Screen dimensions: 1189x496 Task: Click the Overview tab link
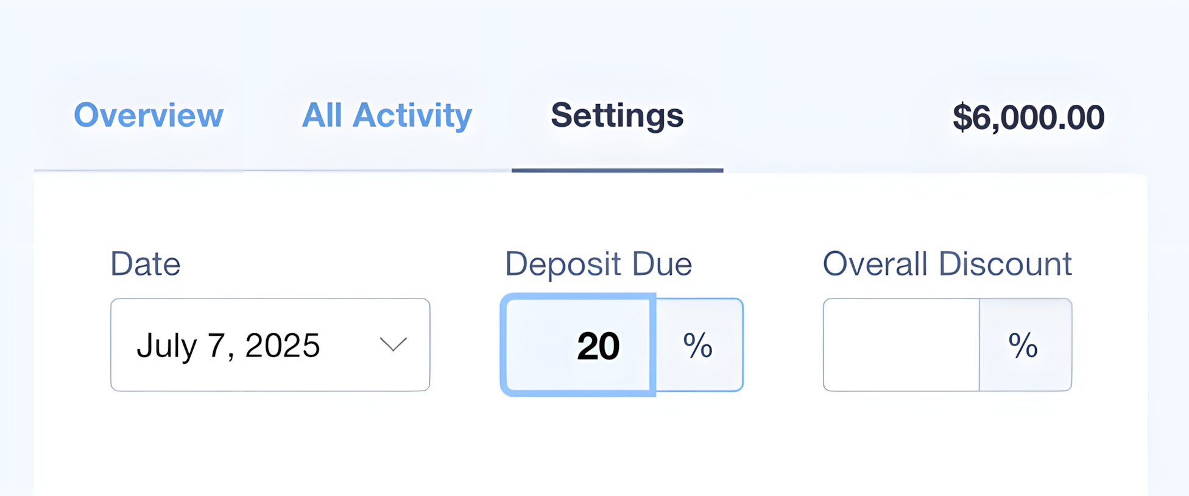pos(149,116)
